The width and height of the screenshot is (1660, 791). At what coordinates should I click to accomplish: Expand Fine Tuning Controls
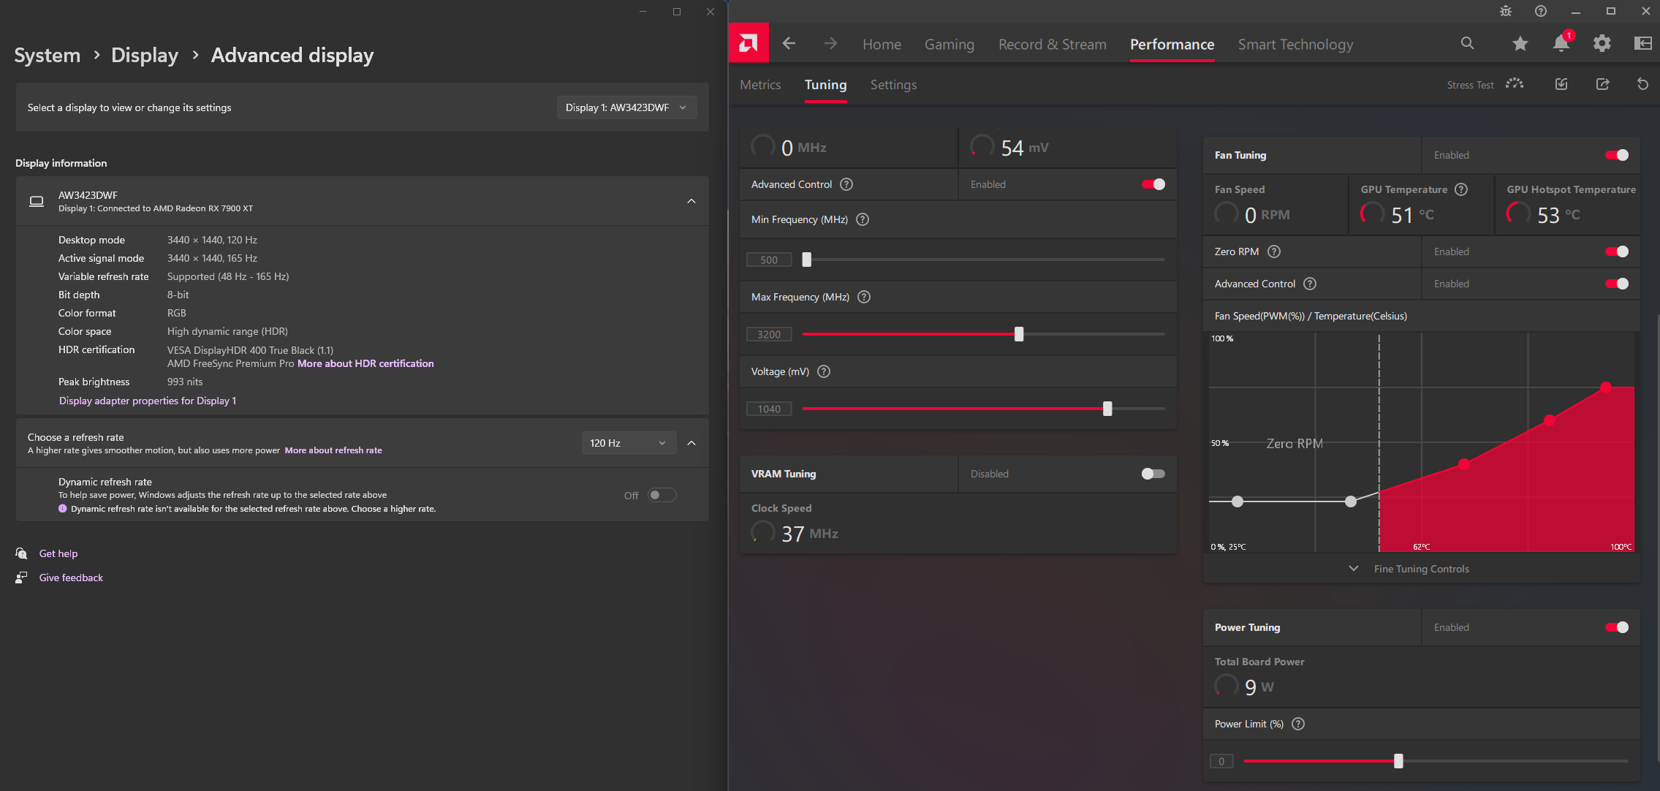click(x=1420, y=569)
